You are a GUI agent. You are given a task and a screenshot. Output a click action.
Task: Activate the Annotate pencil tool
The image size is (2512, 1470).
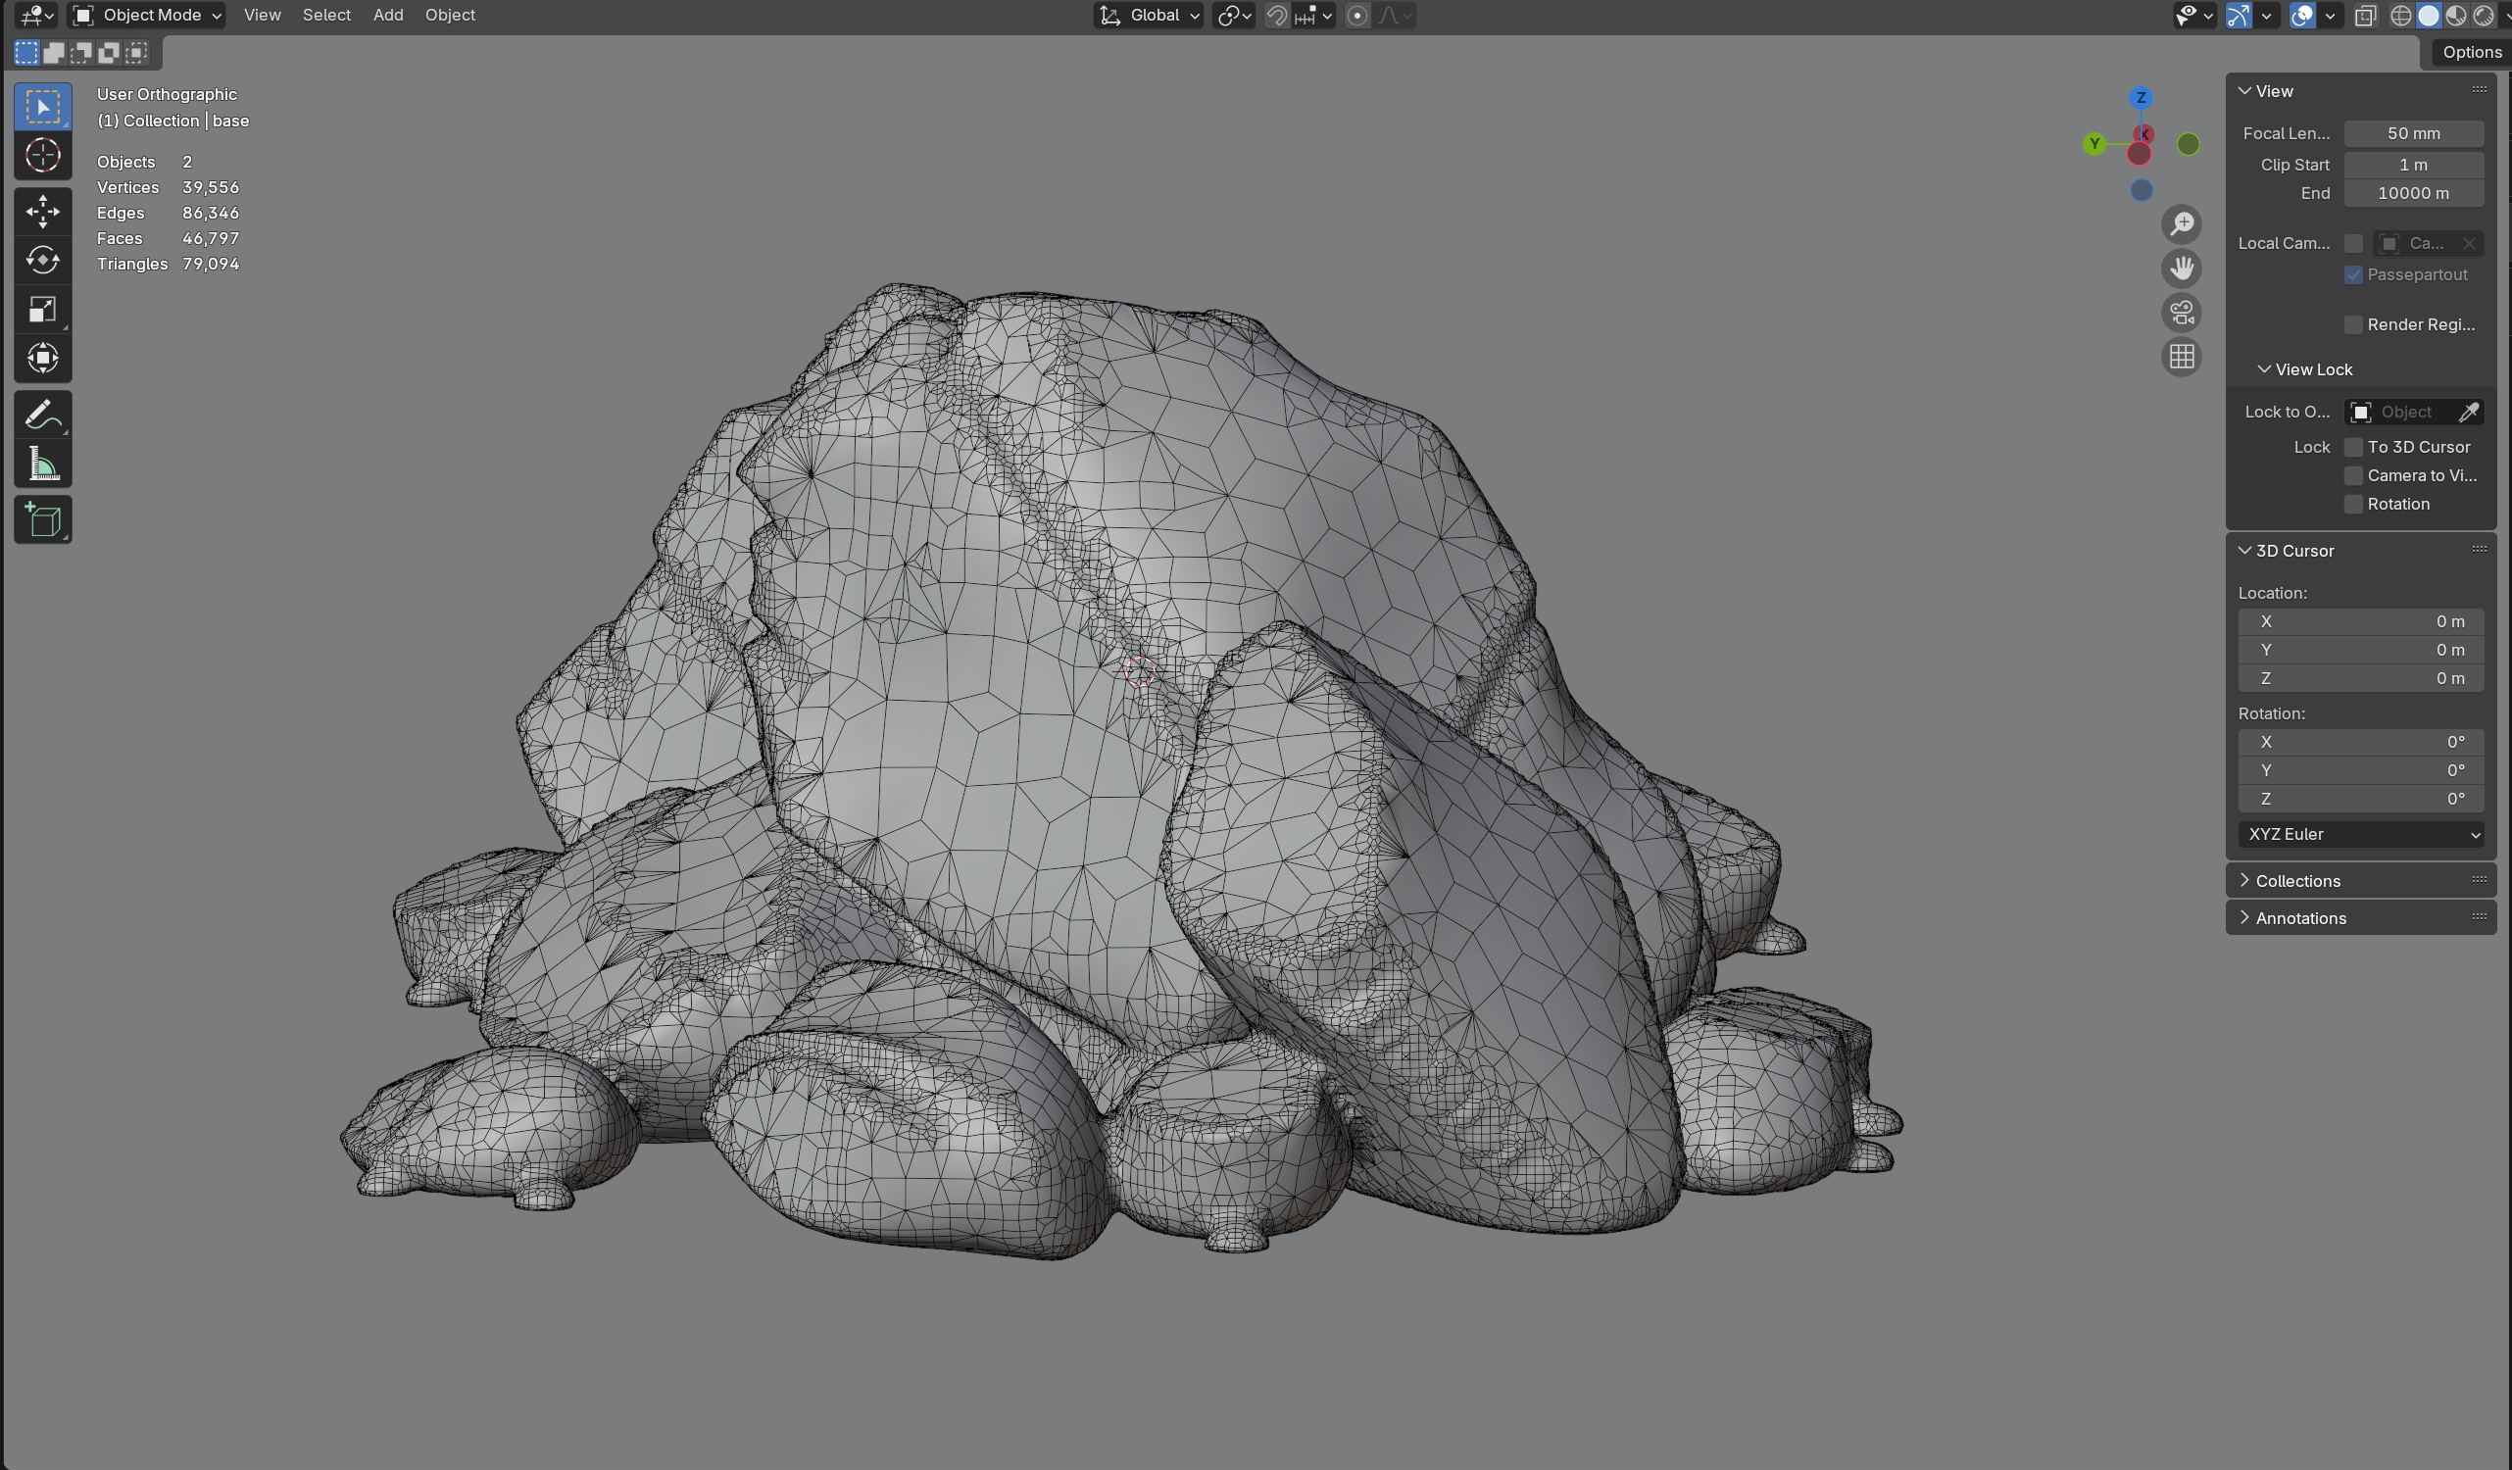point(43,415)
